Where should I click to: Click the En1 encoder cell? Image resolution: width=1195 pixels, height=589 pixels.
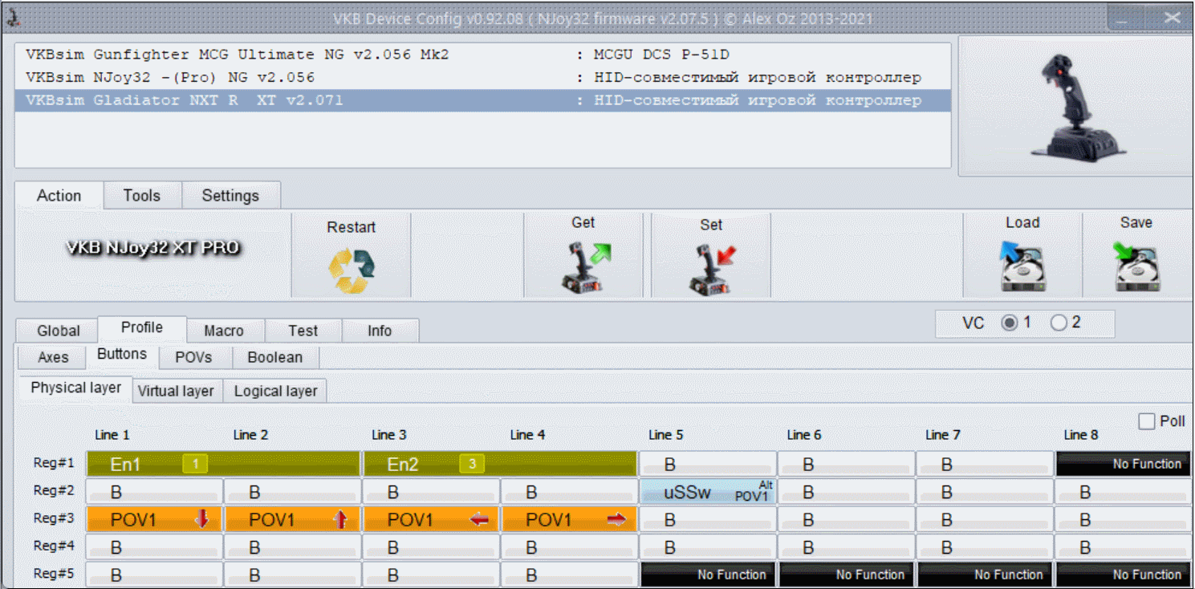pyautogui.click(x=224, y=464)
